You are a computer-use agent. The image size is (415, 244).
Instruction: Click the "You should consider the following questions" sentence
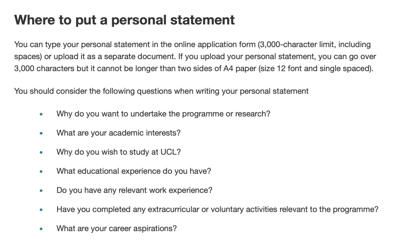pos(161,91)
